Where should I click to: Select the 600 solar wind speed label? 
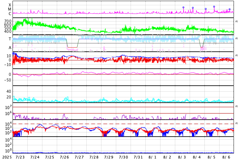point(8,25)
